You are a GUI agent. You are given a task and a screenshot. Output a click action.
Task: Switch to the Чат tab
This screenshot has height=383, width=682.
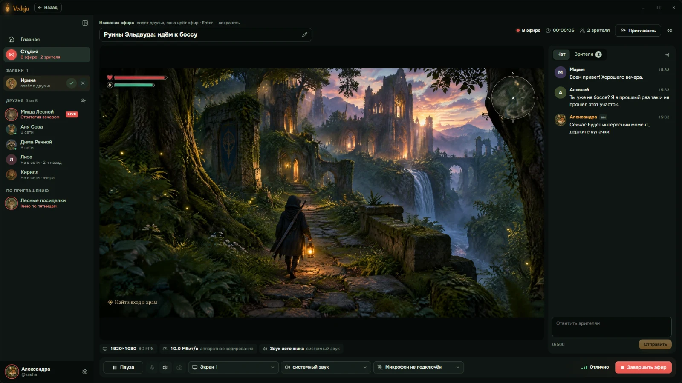pyautogui.click(x=561, y=54)
